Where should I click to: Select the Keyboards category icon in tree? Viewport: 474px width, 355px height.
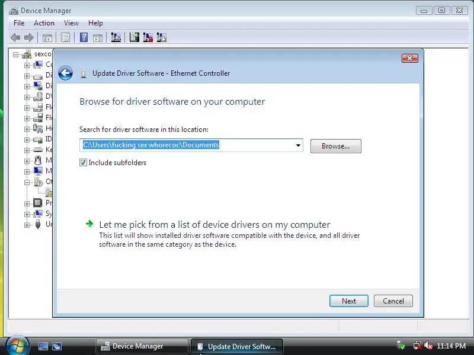tap(38, 150)
